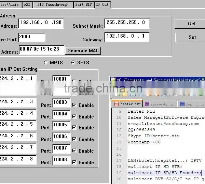Screen dimensions: 205x184
Task: Click line number 15 in editor margin
Action: (119, 148)
